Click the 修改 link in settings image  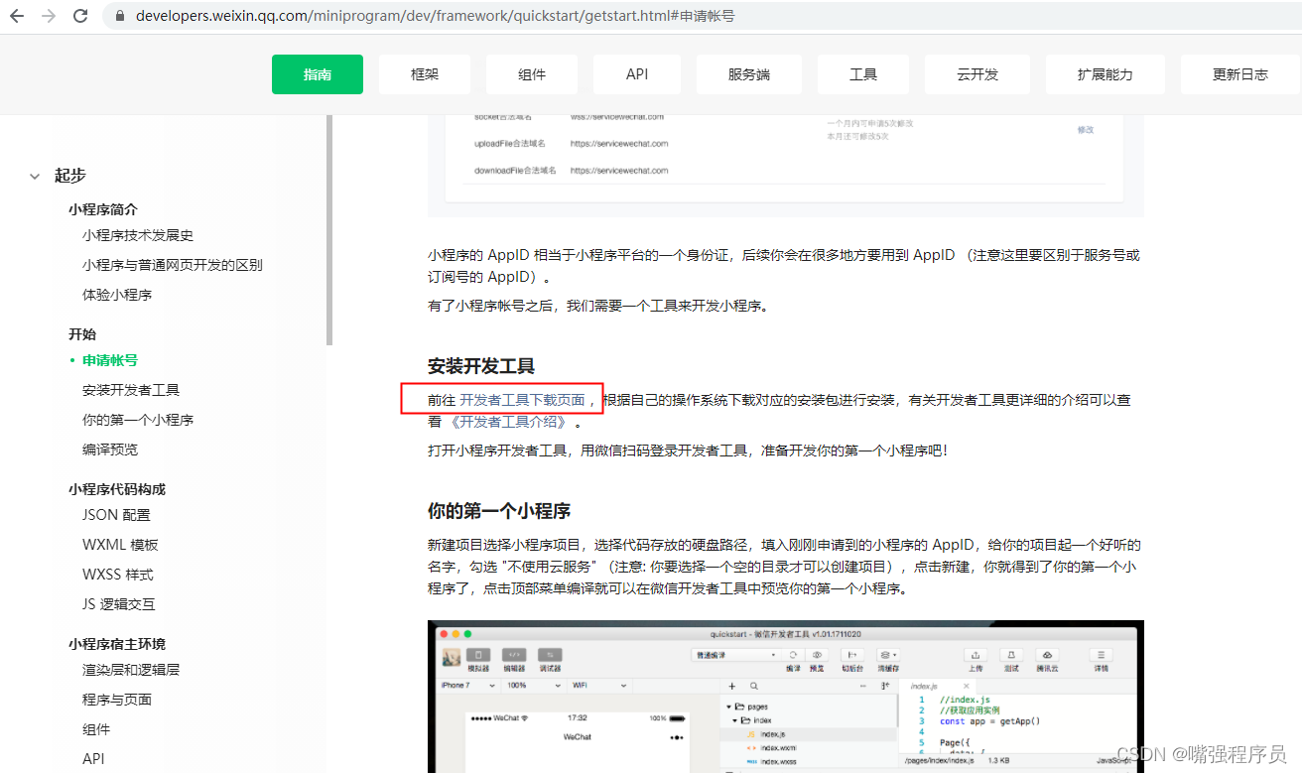[1086, 130]
